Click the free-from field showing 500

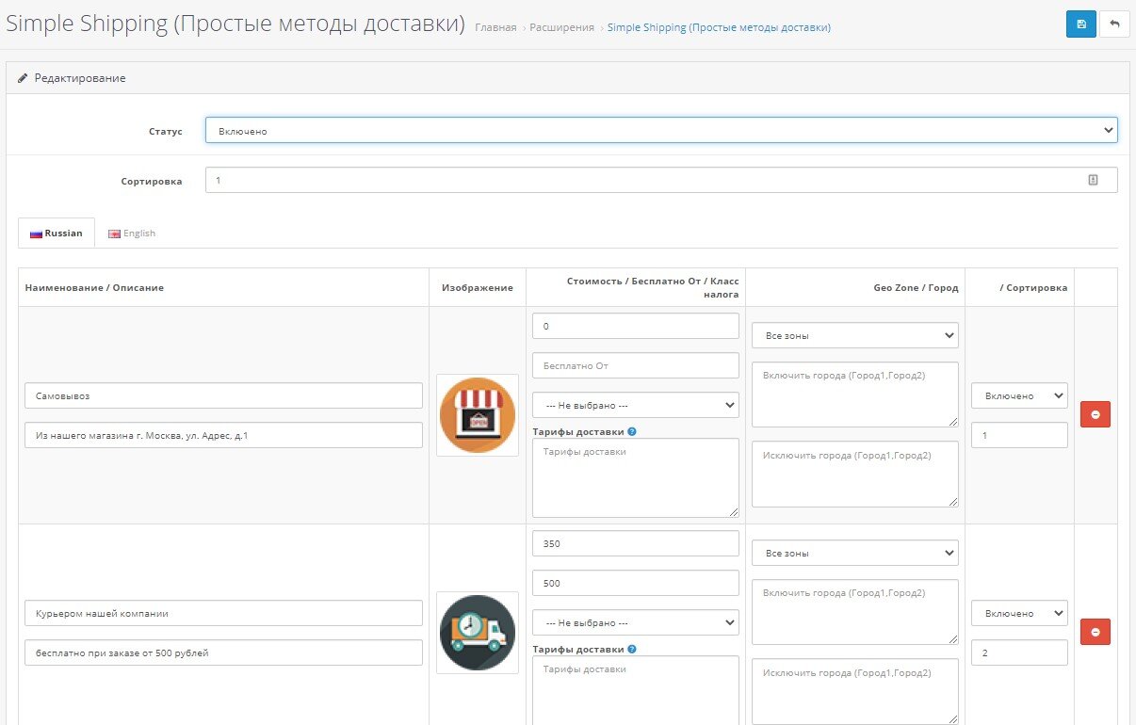[636, 583]
